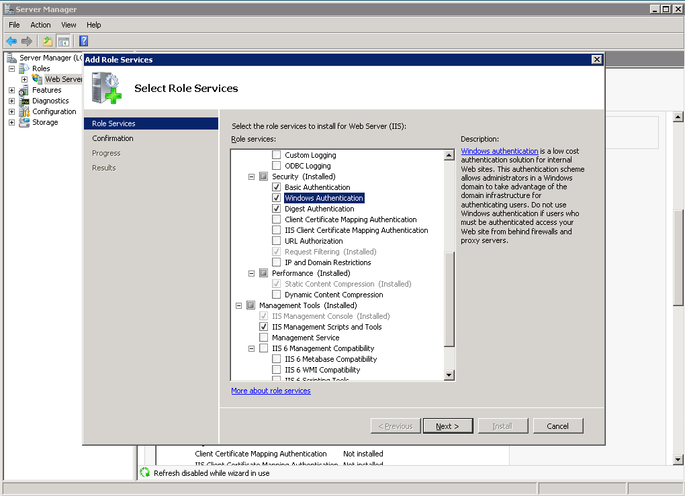This screenshot has width=685, height=496.
Task: Check the ODBC Logging checkbox
Action: tap(276, 166)
